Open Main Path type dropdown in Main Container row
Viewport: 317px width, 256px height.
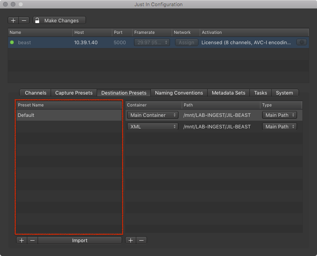click(x=279, y=115)
